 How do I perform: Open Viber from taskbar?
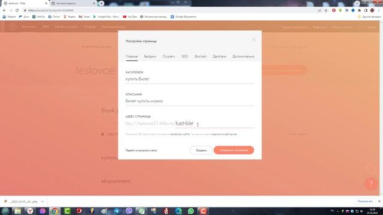(x=129, y=211)
